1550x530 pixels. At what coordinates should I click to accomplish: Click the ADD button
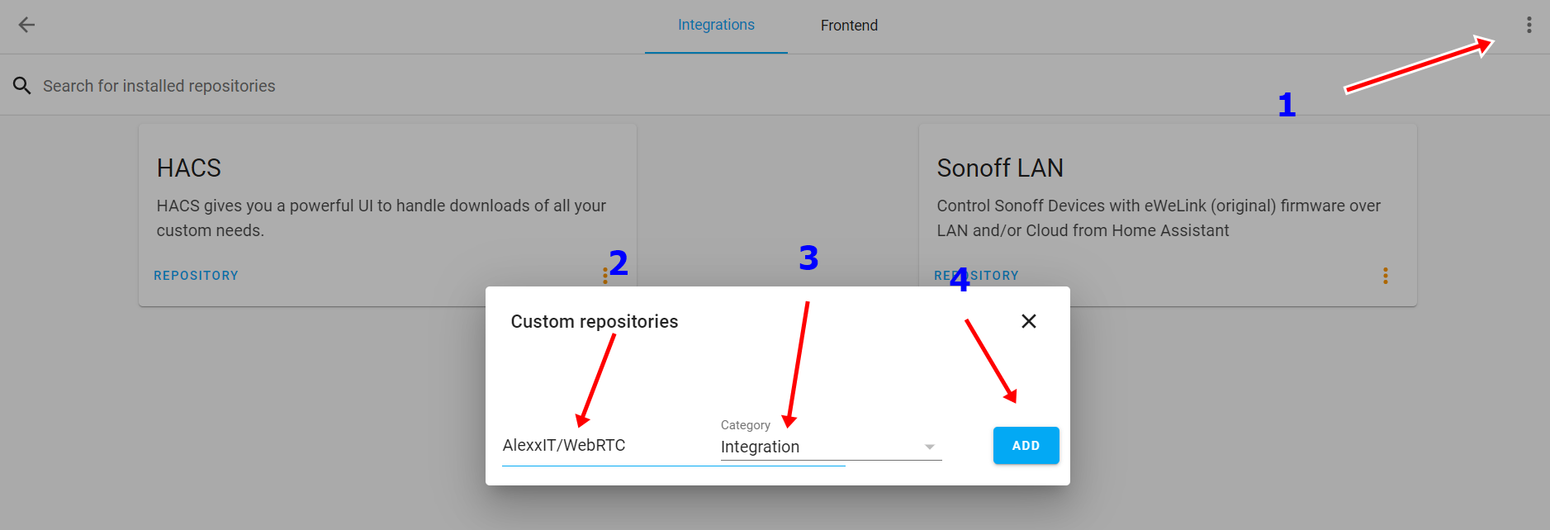tap(1026, 446)
